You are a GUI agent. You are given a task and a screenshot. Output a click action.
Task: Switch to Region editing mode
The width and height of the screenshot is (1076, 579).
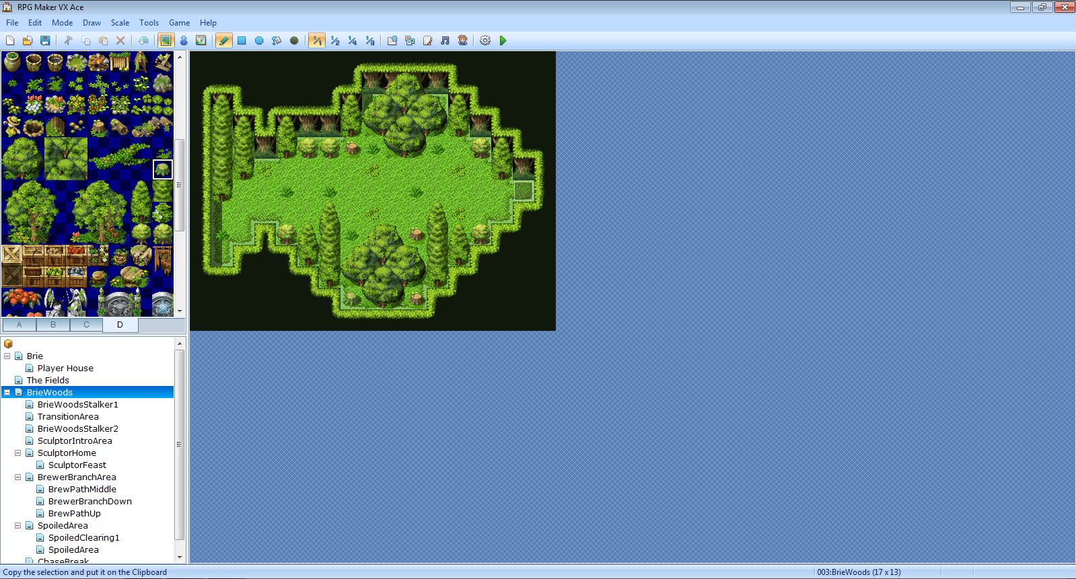pyautogui.click(x=201, y=40)
